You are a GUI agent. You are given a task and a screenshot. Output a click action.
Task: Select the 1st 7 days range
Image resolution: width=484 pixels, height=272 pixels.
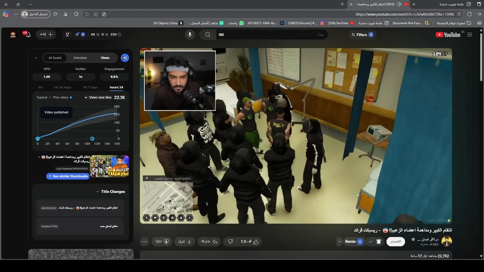tap(90, 87)
